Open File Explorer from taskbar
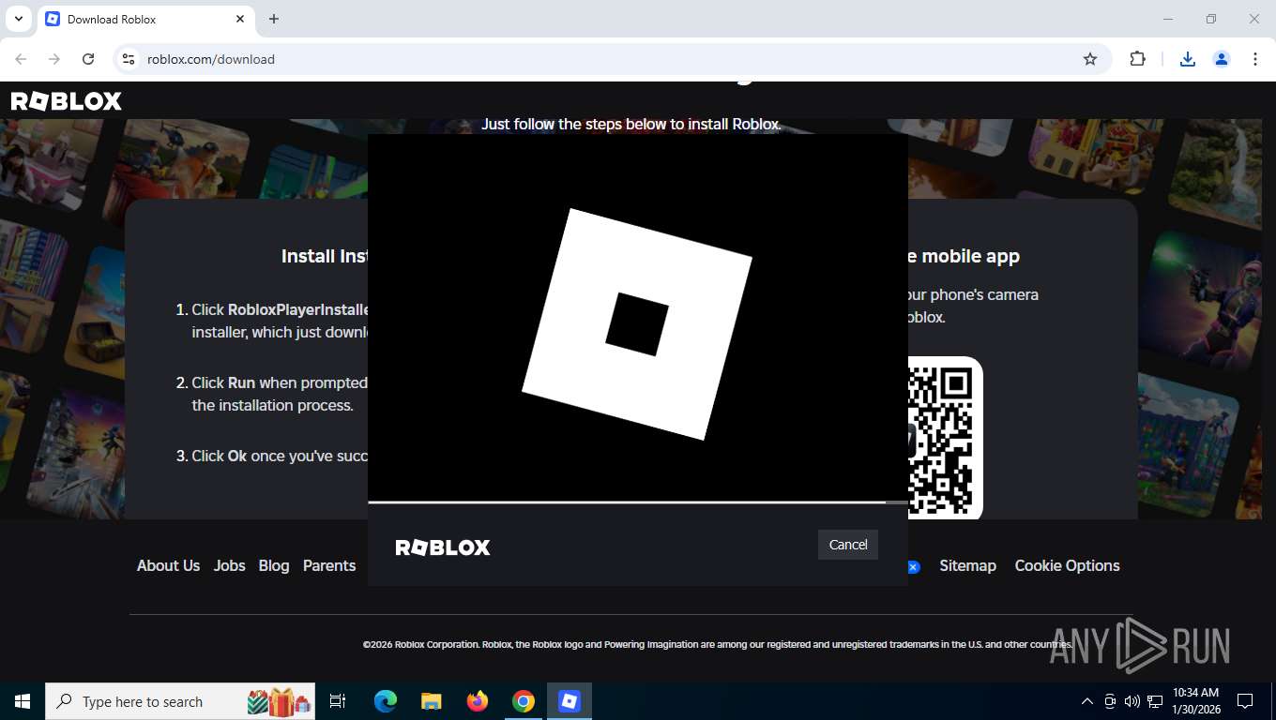 click(431, 701)
